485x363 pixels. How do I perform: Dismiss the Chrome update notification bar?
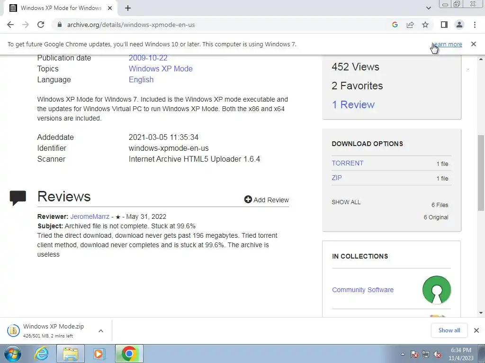click(x=473, y=44)
